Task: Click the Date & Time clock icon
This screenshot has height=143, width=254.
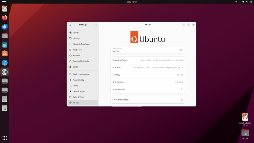Action: (x=70, y=97)
